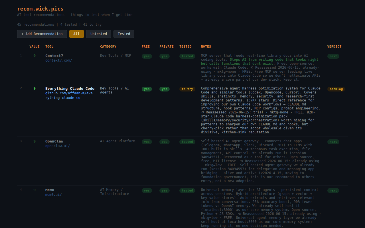The image size is (365, 228).
Task: Sort by the CATEGORY column header
Action: point(108,46)
